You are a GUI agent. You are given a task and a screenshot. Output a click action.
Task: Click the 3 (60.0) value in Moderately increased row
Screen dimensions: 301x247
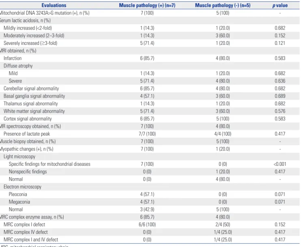223,36
